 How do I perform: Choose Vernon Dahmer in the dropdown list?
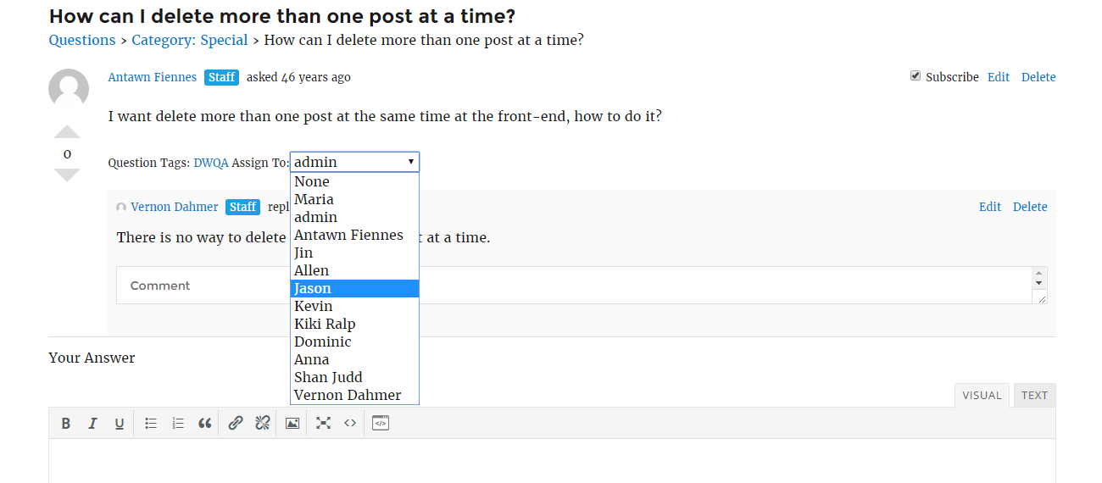pyautogui.click(x=354, y=396)
